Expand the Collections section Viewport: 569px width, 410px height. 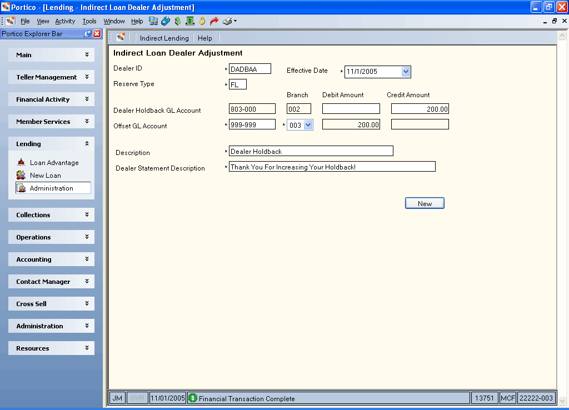click(x=51, y=215)
